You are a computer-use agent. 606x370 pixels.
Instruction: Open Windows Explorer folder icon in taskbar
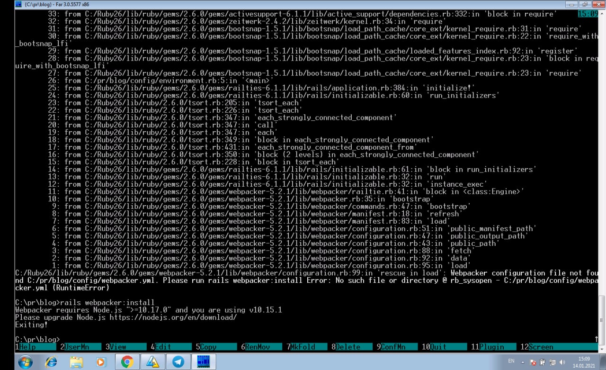click(x=76, y=362)
